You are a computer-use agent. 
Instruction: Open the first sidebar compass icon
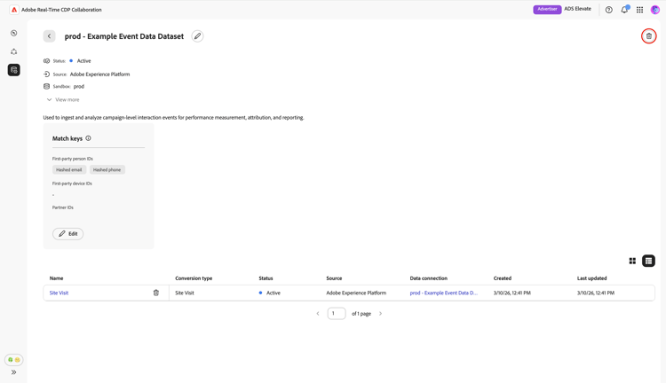pyautogui.click(x=14, y=33)
